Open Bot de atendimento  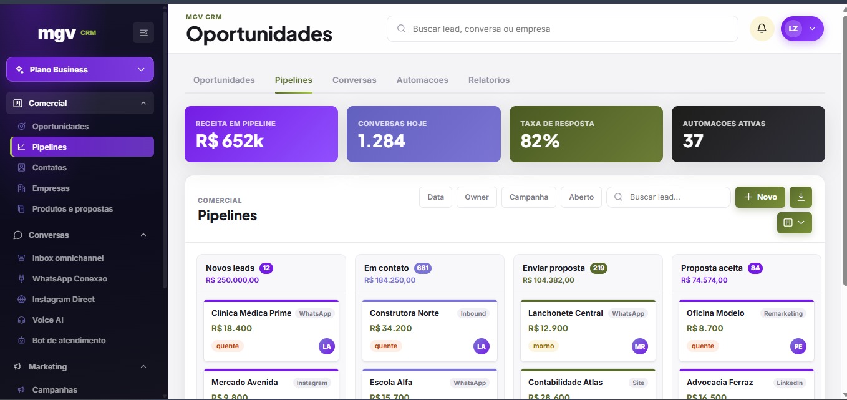pos(82,340)
